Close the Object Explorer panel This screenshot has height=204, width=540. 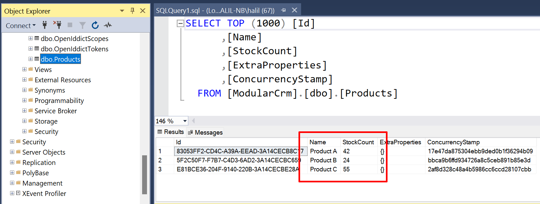coord(143,11)
